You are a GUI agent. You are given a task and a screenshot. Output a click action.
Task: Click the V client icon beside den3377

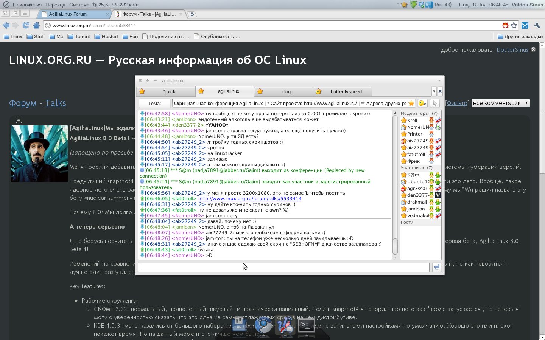[438, 195]
